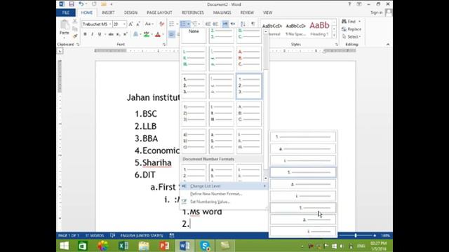This screenshot has height=252, width=449.
Task: Click the Sort A-Z icon
Action: (243, 24)
